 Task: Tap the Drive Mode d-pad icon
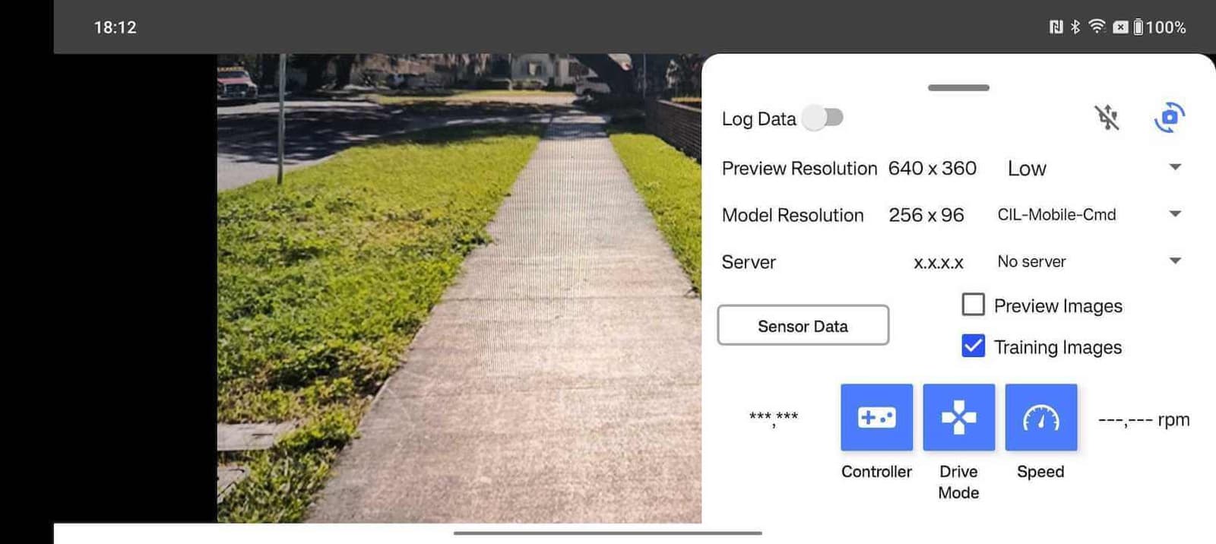click(x=958, y=417)
